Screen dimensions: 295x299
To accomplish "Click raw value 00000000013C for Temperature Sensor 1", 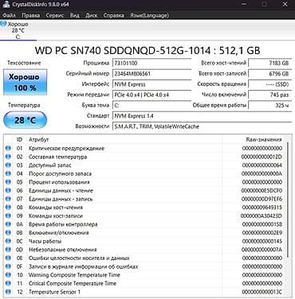I will tap(262, 292).
